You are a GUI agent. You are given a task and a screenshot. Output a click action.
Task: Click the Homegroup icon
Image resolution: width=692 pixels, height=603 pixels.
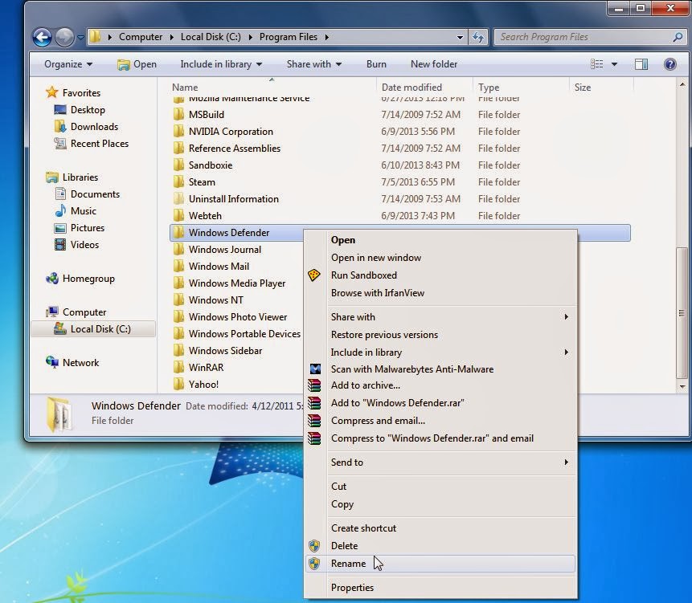coord(52,278)
